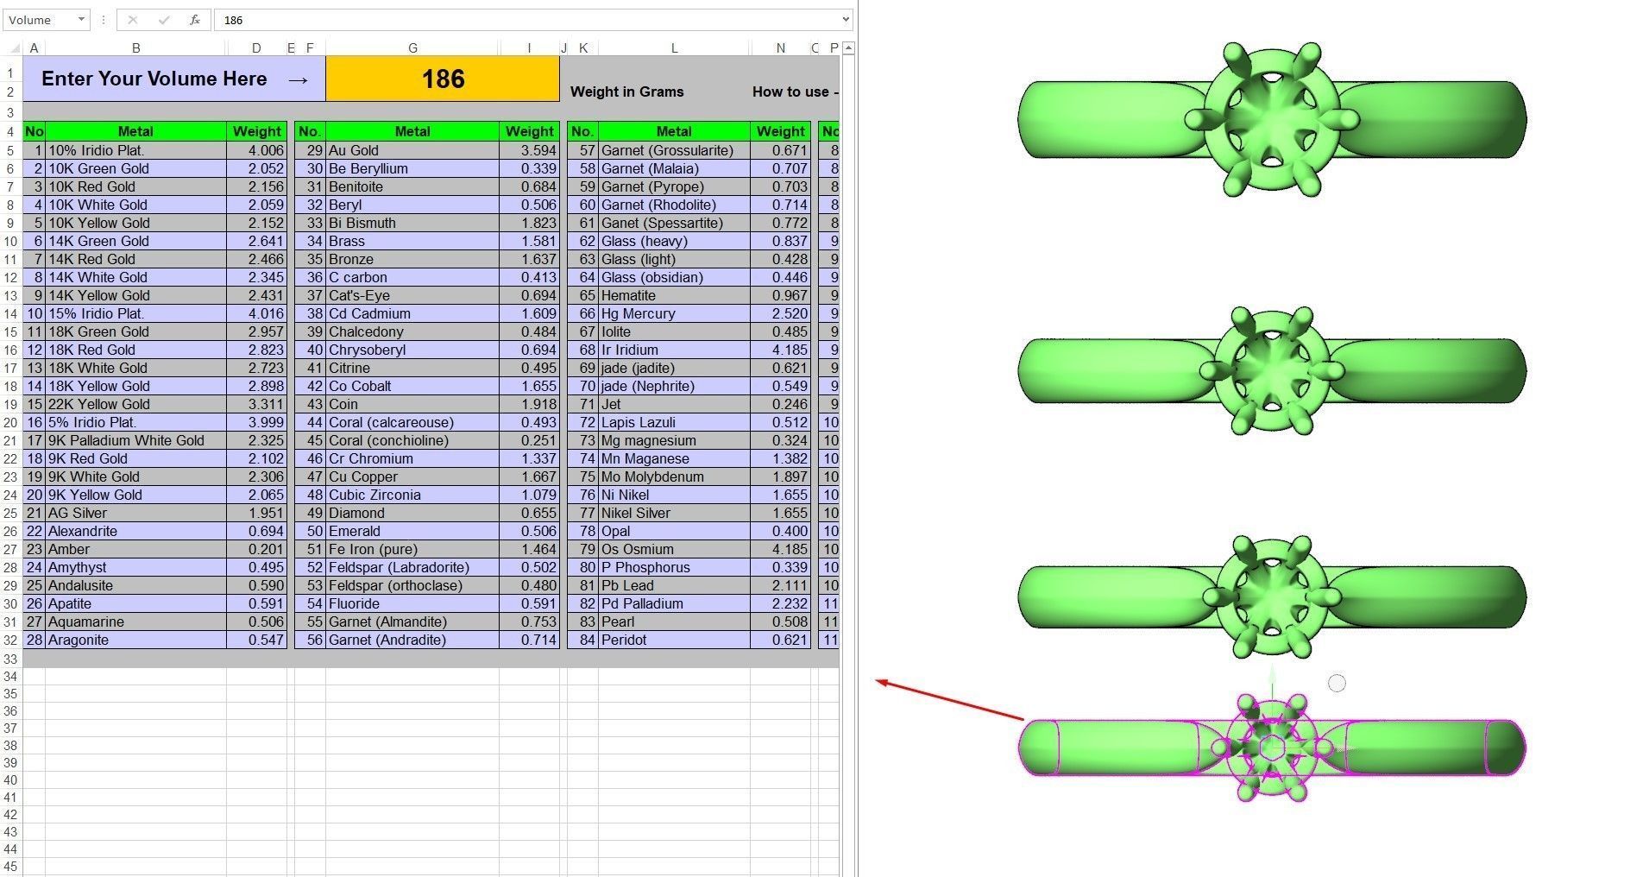Select the ring model with magenta outline
Image resolution: width=1649 pixels, height=877 pixels.
point(1272,748)
